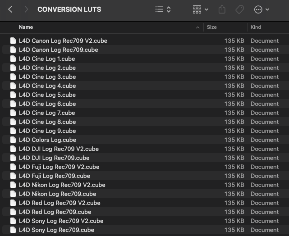
Task: Select file name L4D Colors Log.cube
Action: coord(47,140)
